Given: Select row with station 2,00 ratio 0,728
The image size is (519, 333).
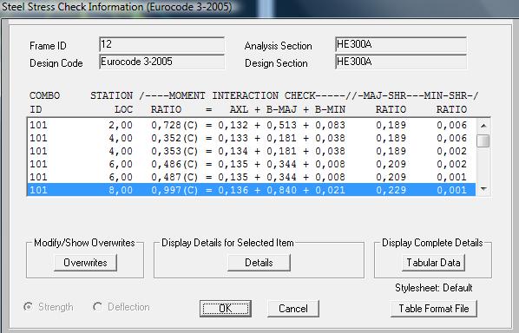Looking at the screenshot, I should pos(252,125).
